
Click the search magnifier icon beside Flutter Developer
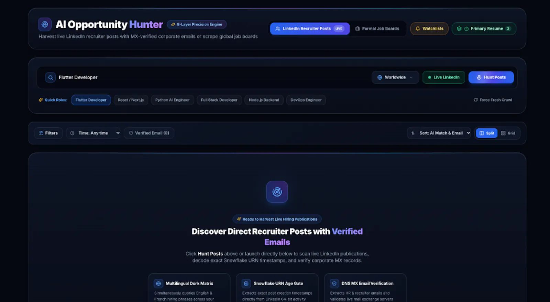(x=51, y=77)
